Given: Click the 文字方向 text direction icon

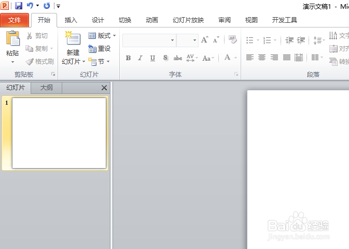Looking at the screenshot, I should pos(333,35).
